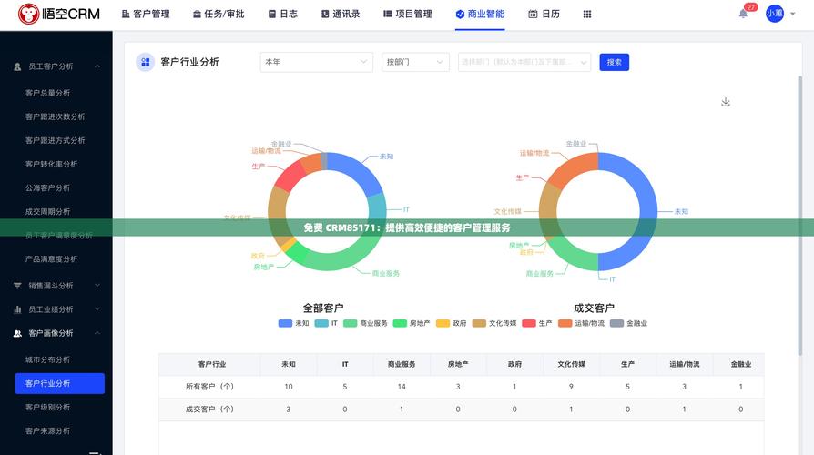Open 城市分布分析
This screenshot has height=455, width=814.
47,359
